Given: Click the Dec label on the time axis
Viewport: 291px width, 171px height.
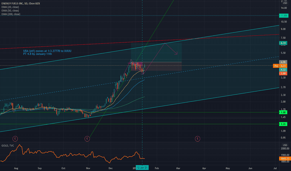Looking at the screenshot, I should click(x=111, y=168).
